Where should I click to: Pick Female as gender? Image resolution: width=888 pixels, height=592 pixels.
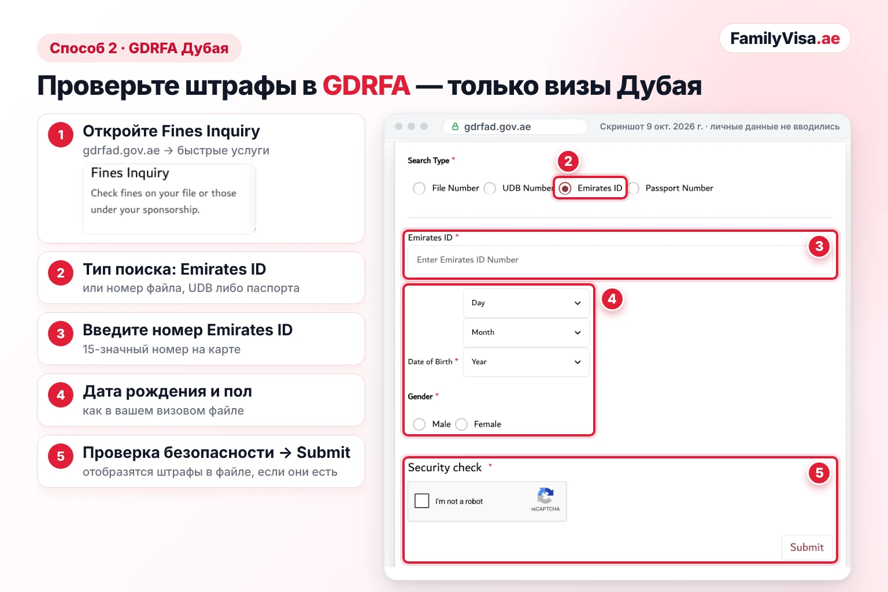click(461, 424)
